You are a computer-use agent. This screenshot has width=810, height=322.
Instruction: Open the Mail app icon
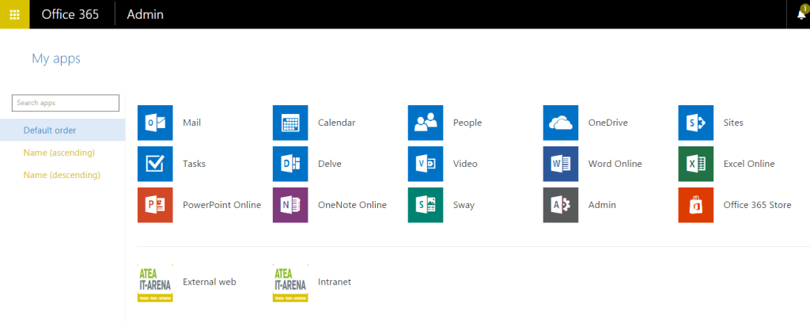point(155,123)
